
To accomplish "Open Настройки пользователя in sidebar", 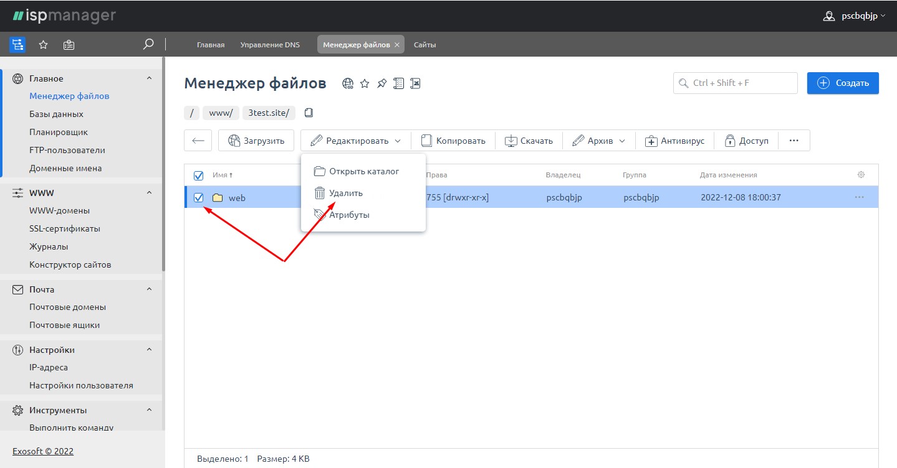I will (x=81, y=386).
